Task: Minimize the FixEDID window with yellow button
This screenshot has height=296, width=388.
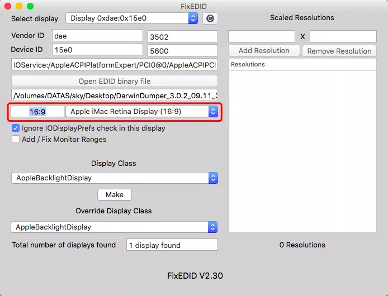Action: click(19, 6)
